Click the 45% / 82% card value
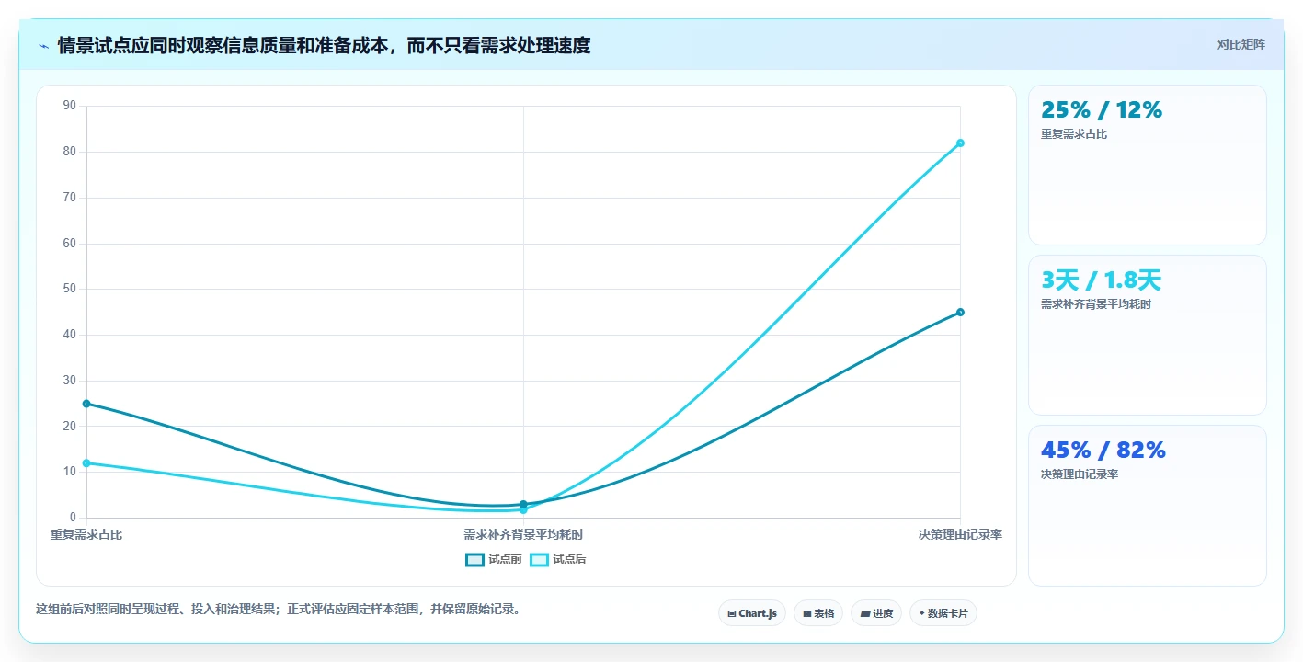The width and height of the screenshot is (1303, 662). tap(1103, 450)
